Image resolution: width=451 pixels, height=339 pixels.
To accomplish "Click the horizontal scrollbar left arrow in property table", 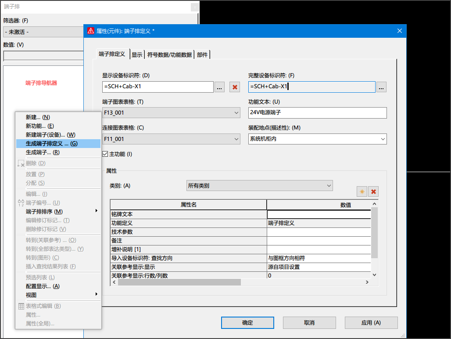I will pyautogui.click(x=114, y=282).
